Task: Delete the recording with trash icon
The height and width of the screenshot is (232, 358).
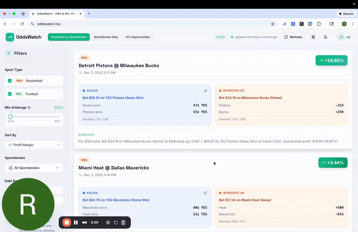Action: pyautogui.click(x=123, y=223)
